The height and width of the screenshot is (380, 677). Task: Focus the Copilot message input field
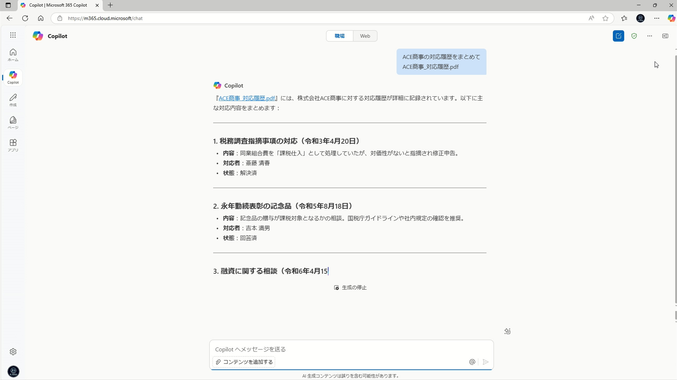point(351,349)
